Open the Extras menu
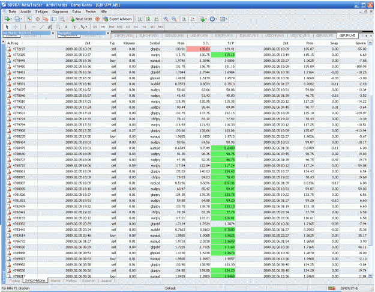375x292 pixels. coord(77,11)
